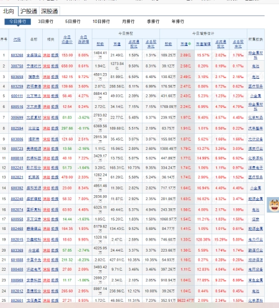Switch to 年排行 ranking

click(178, 22)
